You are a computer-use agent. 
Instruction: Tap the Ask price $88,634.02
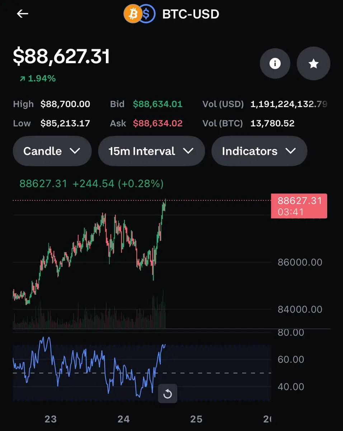coord(158,123)
